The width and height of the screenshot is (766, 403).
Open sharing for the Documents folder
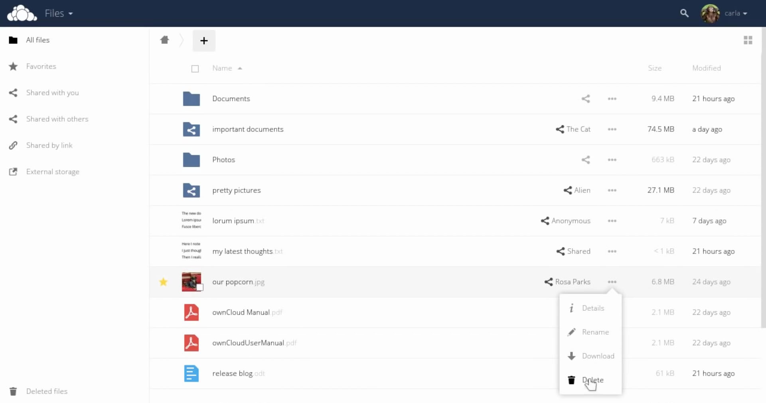pyautogui.click(x=586, y=99)
